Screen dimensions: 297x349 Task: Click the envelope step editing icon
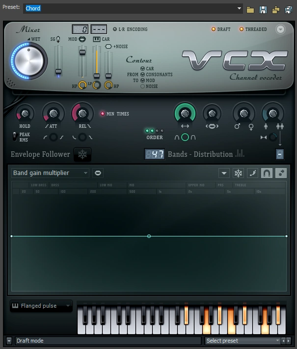coord(252,173)
